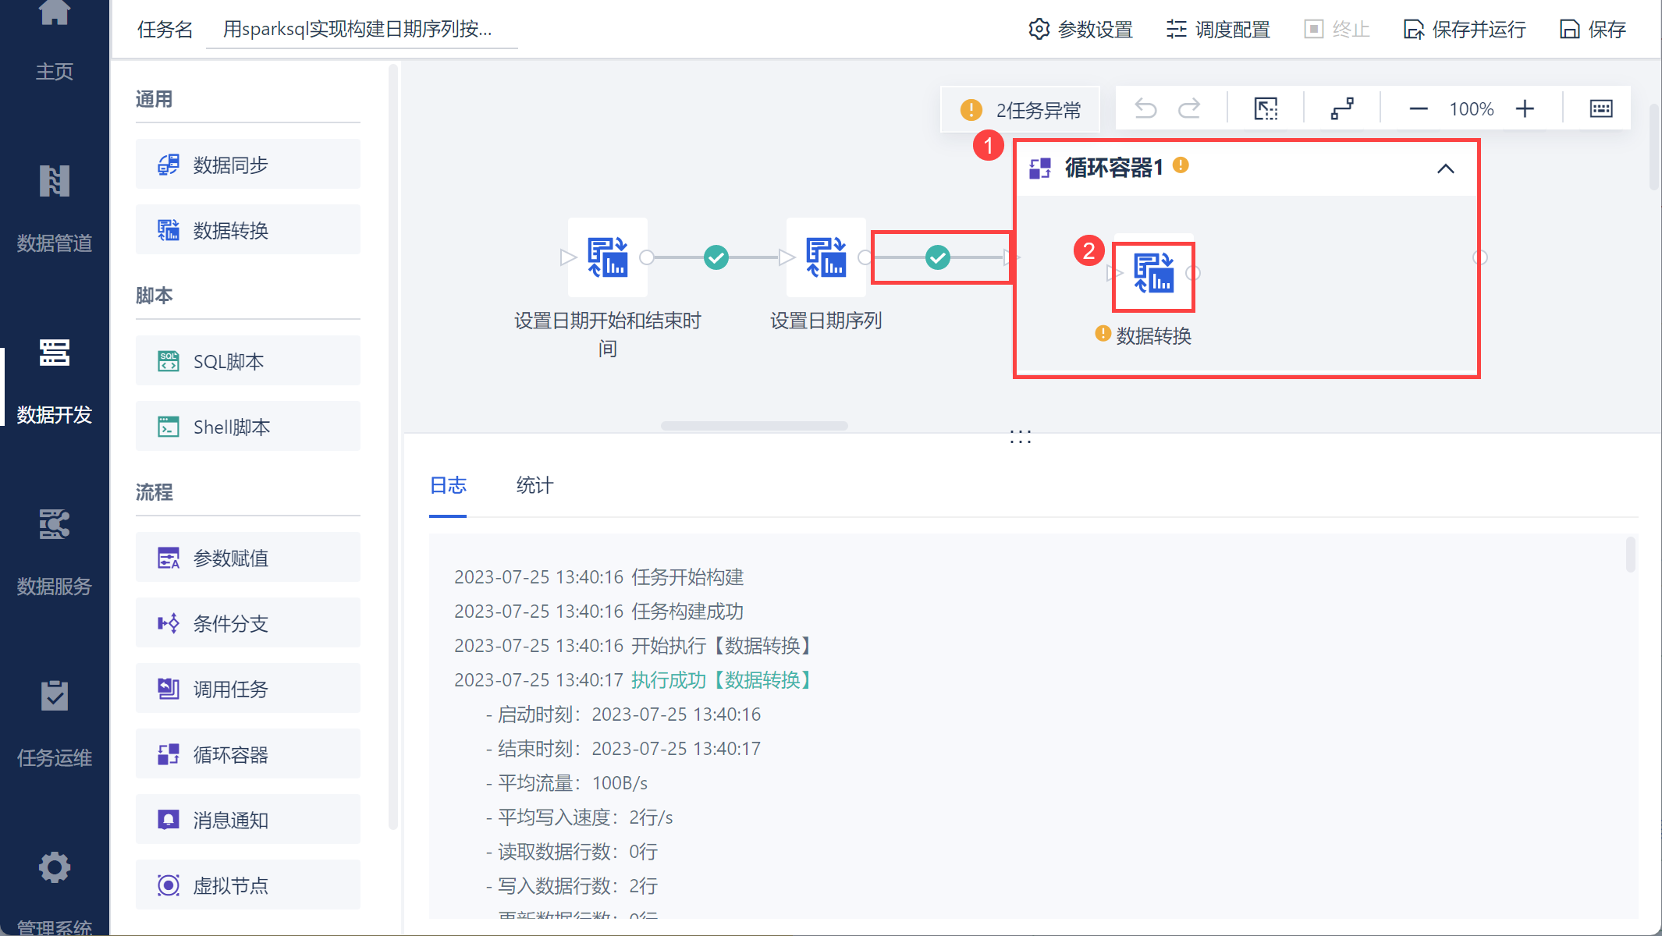This screenshot has height=936, width=1662.
Task: Click green check on second connector line
Action: pyautogui.click(x=937, y=257)
